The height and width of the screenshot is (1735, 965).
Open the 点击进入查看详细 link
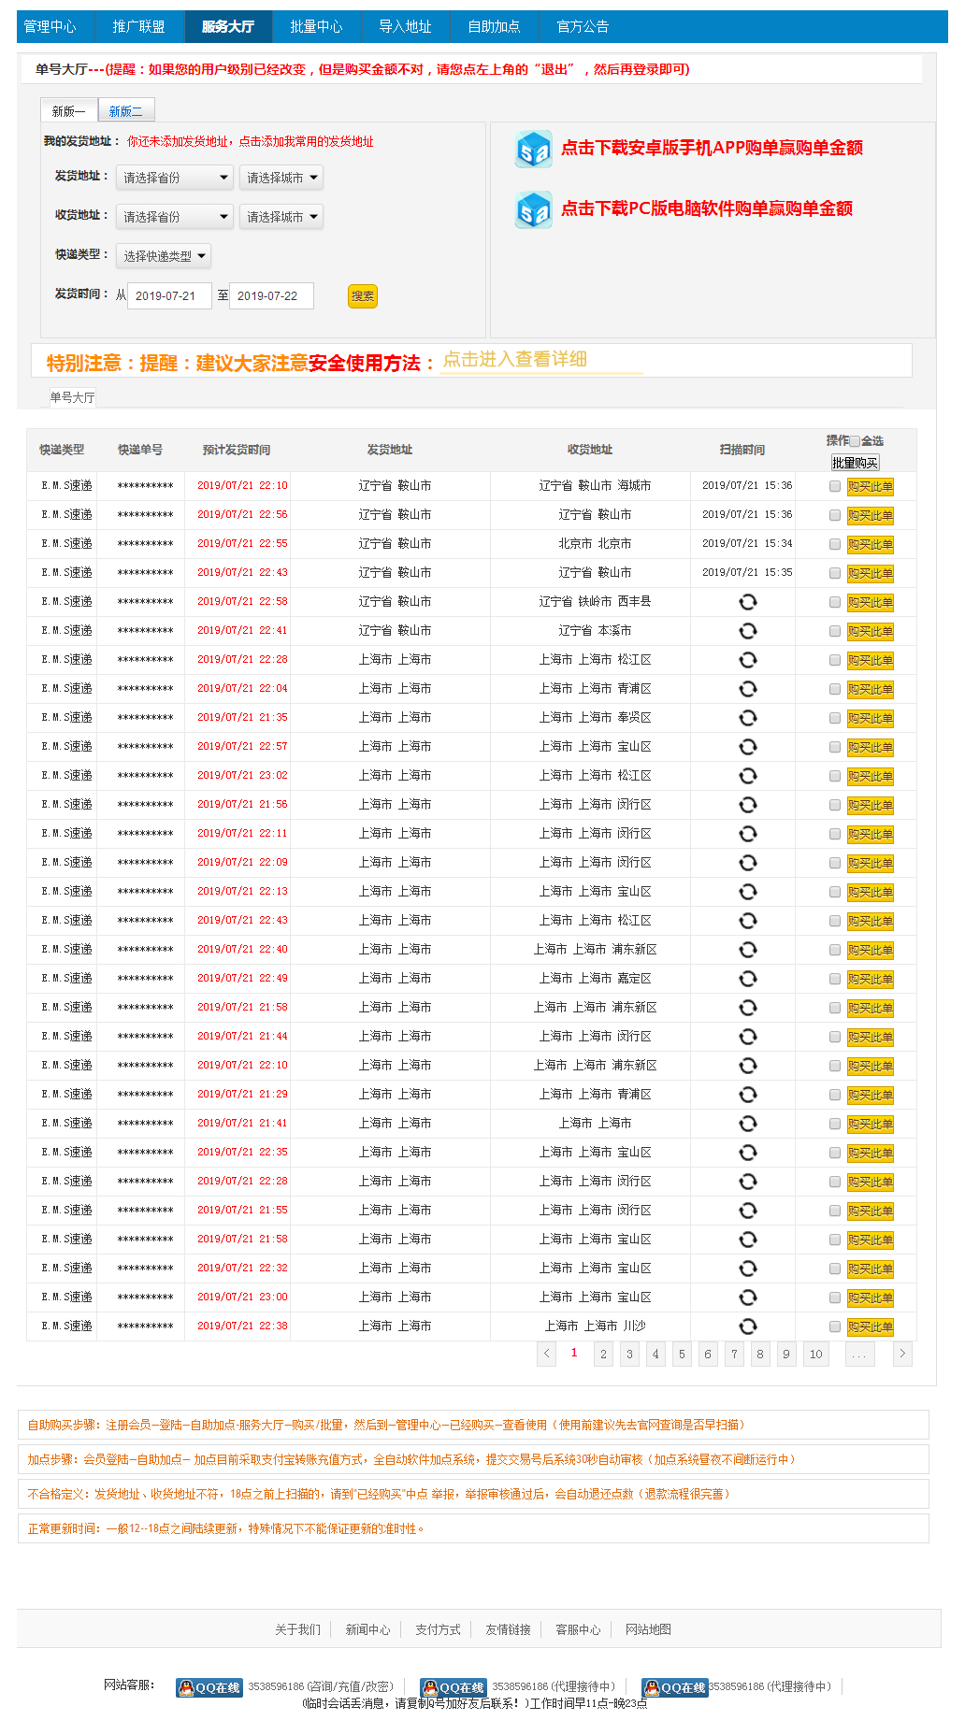[515, 360]
